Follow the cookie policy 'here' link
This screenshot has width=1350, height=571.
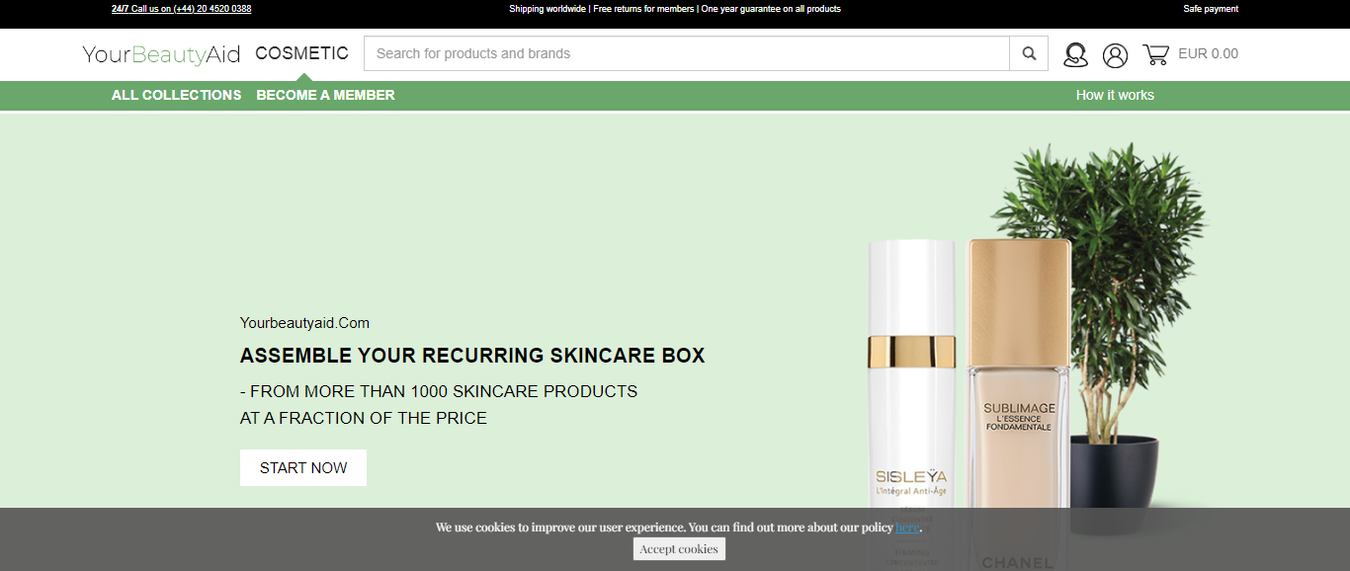(906, 528)
